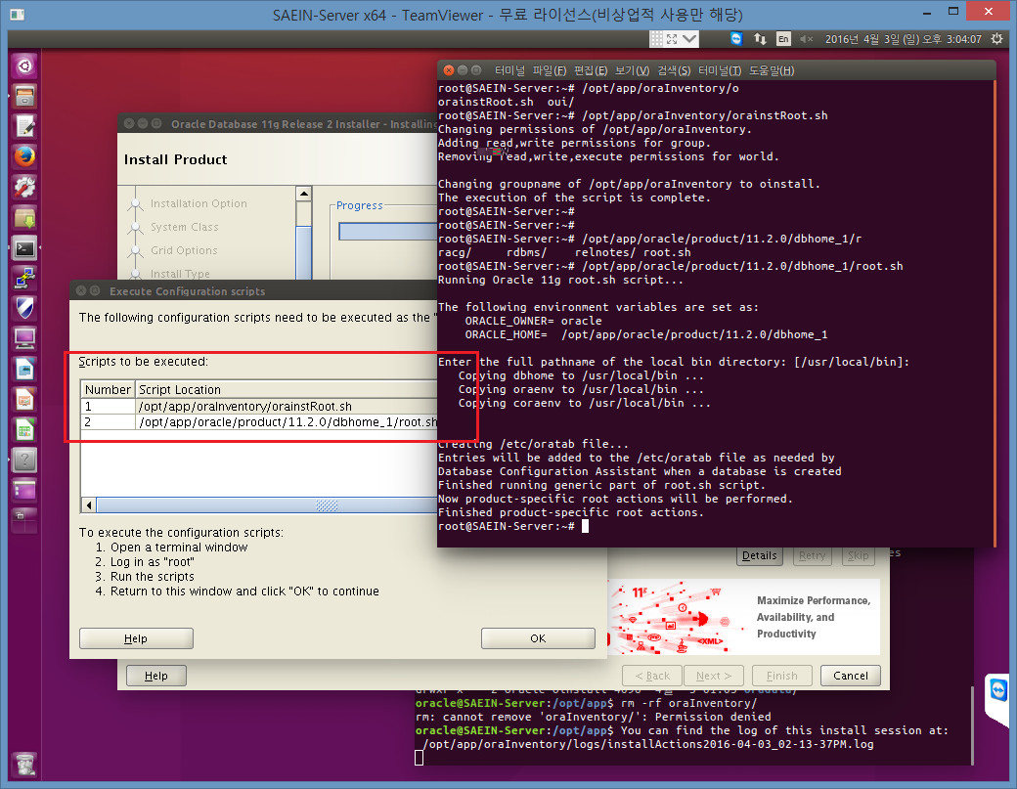Viewport: 1017px width, 789px height.
Task: Click the scripts table scroll-left arrow
Action: click(x=89, y=505)
